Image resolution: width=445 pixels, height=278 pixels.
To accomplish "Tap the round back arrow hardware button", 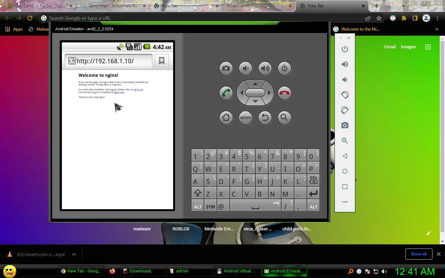I will pos(265,117).
